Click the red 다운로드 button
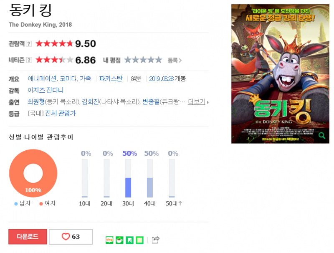The width and height of the screenshot is (334, 253). pos(28,237)
